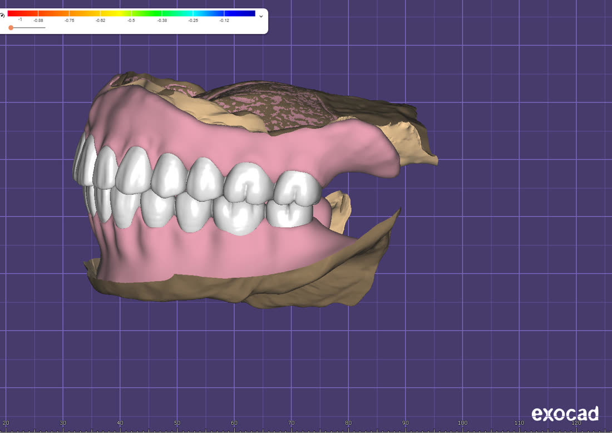The width and height of the screenshot is (612, 433).
Task: Click the gauge icon beside the color scale
Action: [x=2, y=15]
